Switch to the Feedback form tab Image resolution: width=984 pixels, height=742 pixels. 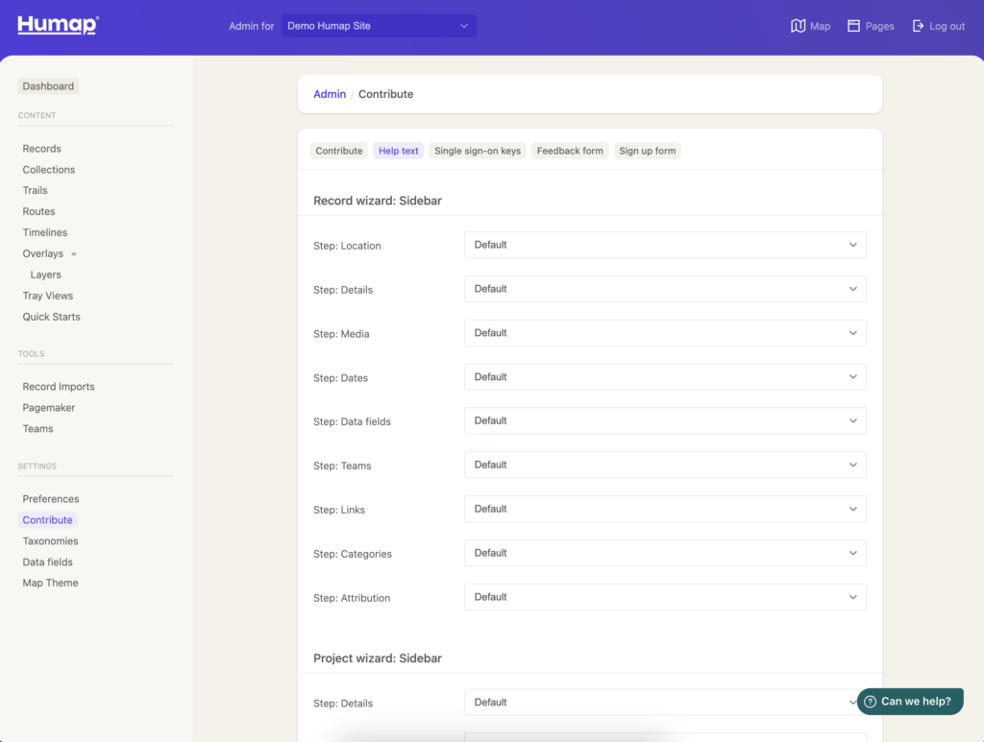(569, 151)
